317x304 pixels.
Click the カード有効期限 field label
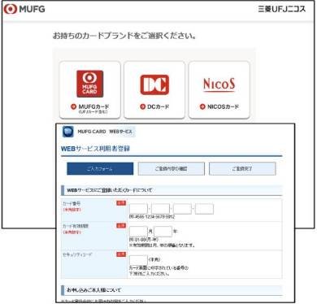(x=76, y=226)
